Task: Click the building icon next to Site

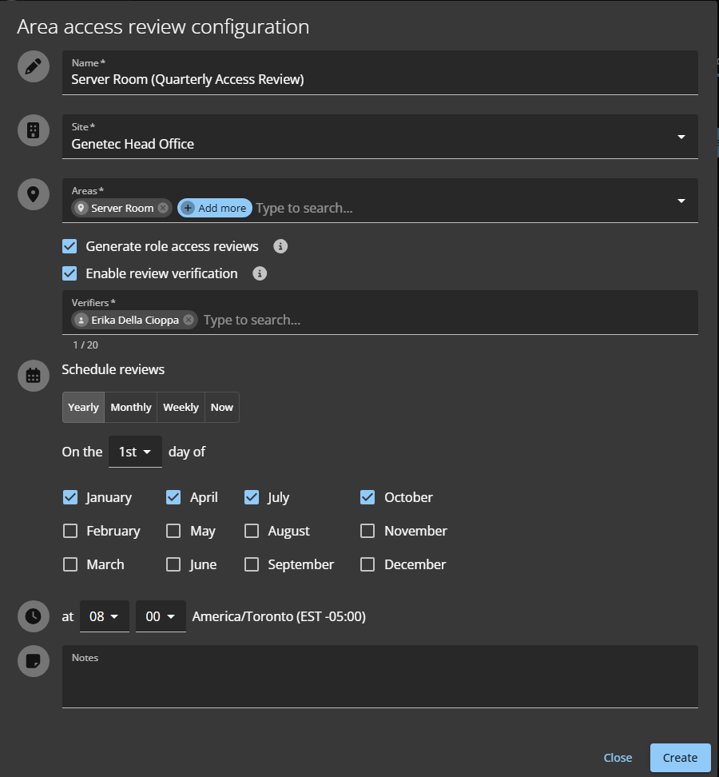Action: (x=33, y=130)
